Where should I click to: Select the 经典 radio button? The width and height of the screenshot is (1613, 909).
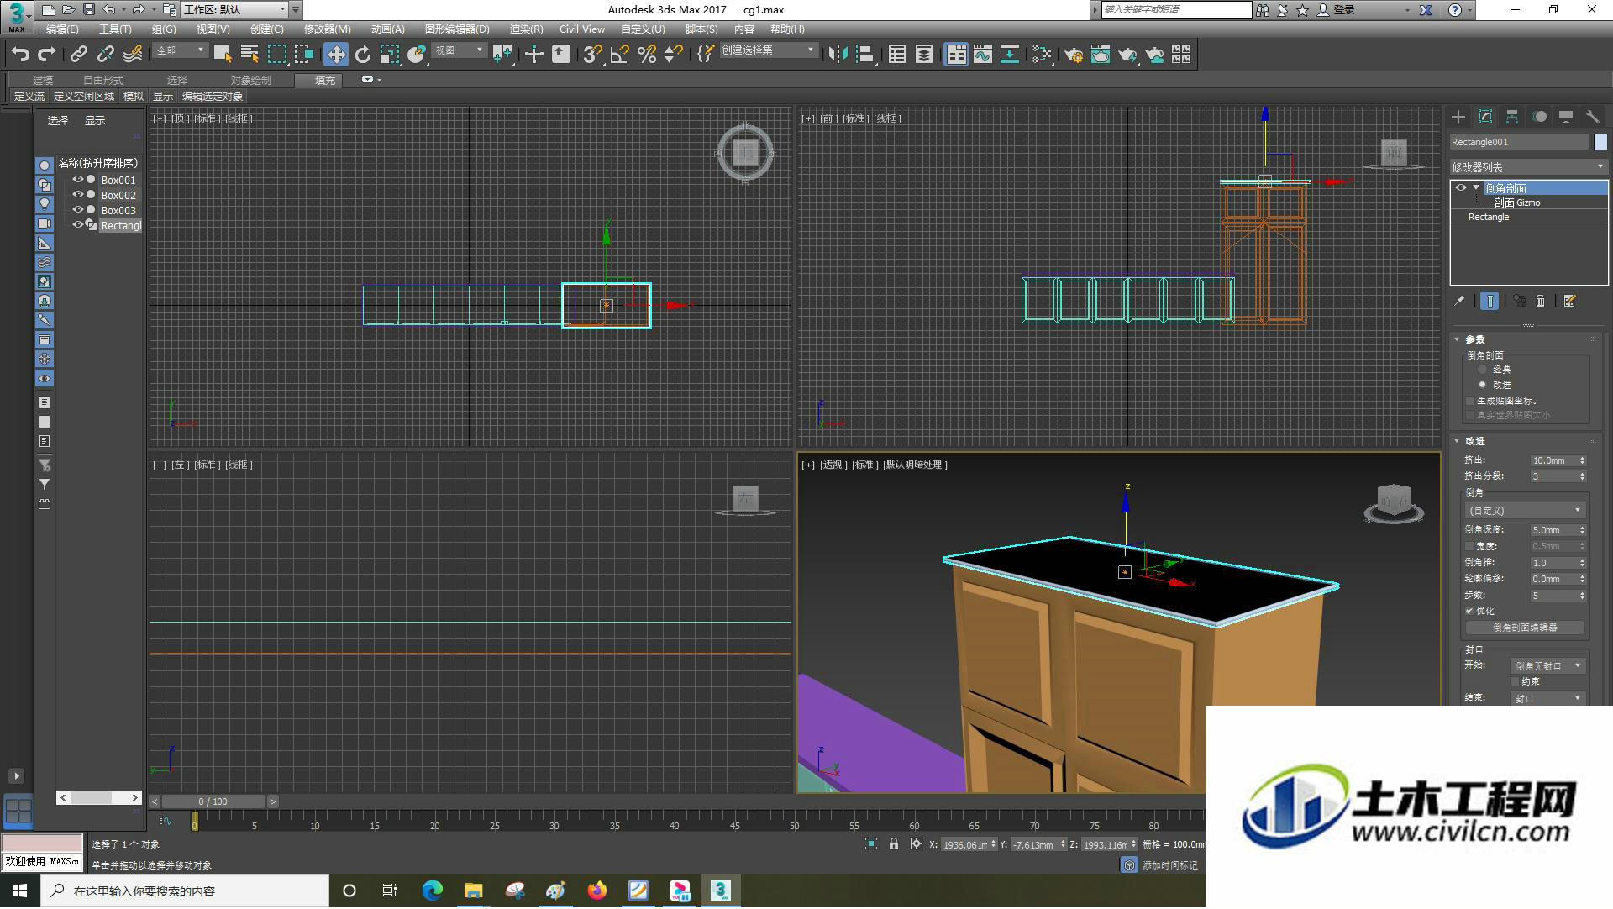tap(1482, 370)
